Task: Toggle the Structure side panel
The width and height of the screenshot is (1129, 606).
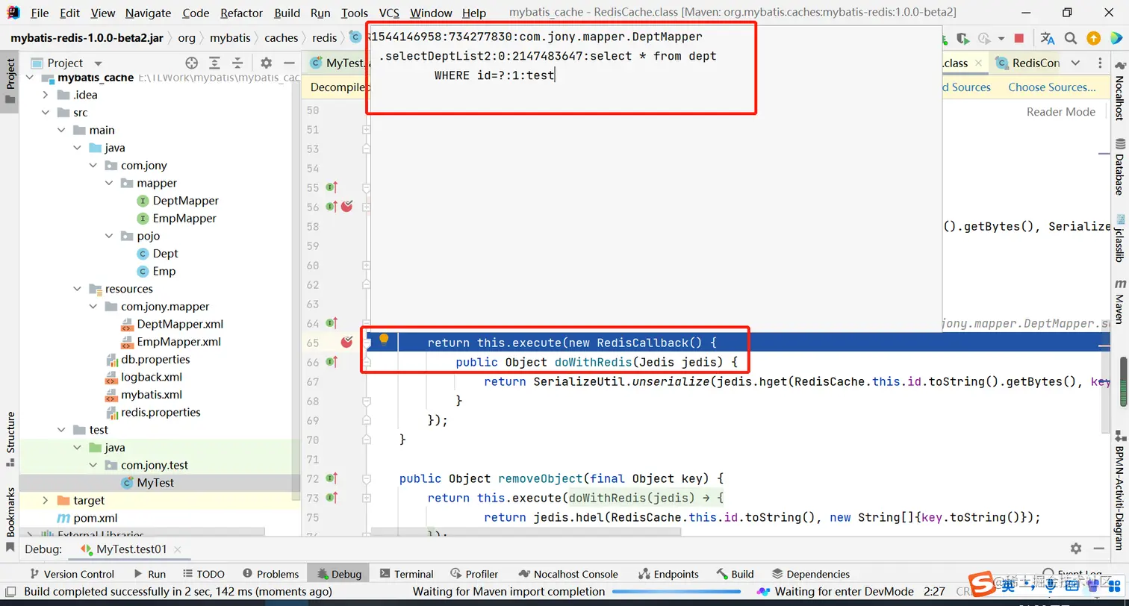Action: pyautogui.click(x=10, y=440)
